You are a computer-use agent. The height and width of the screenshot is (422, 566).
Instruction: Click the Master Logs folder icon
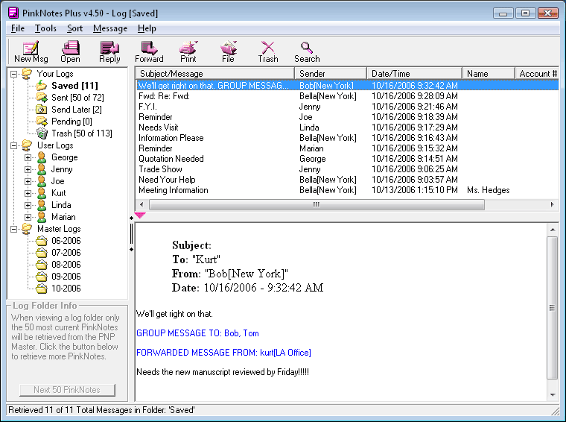coord(27,229)
